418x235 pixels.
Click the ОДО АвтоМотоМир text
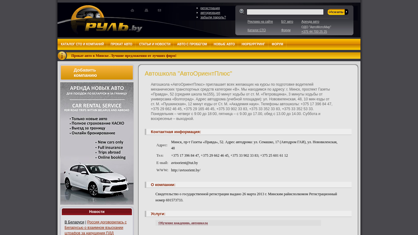316,27
